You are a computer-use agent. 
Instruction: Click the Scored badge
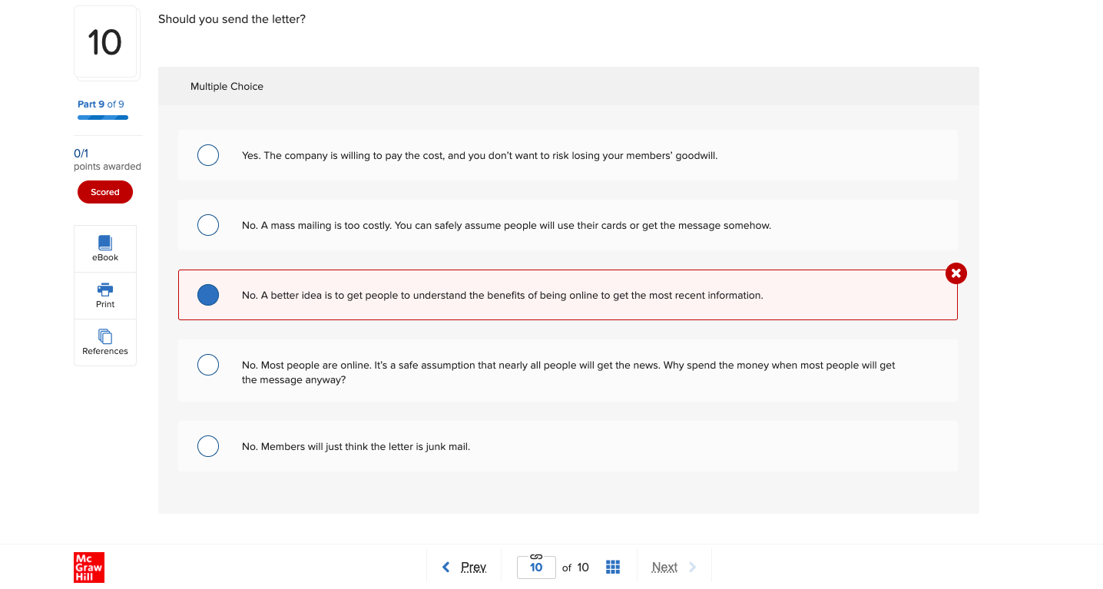[104, 191]
